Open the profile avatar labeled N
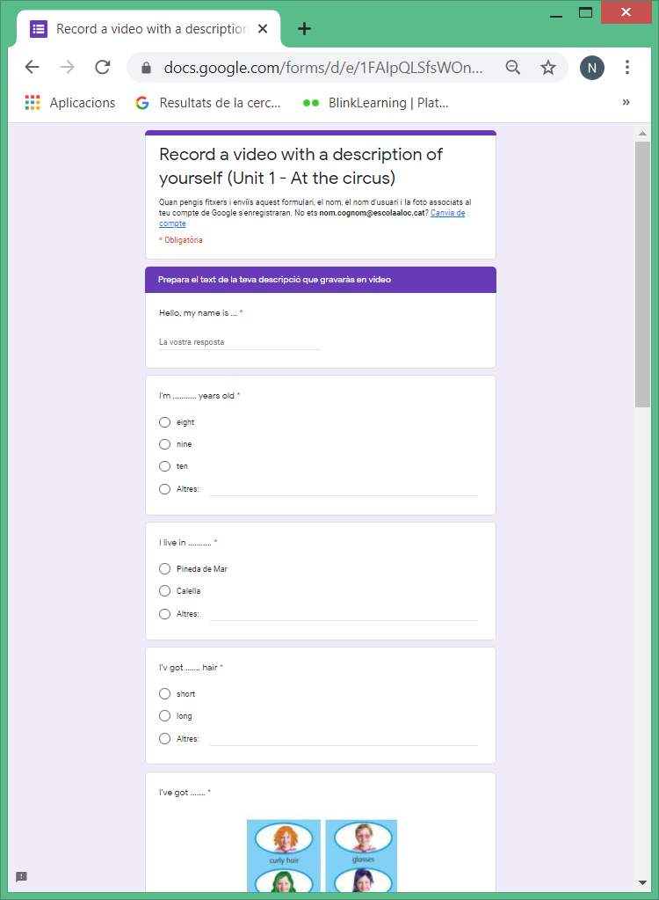 (592, 68)
